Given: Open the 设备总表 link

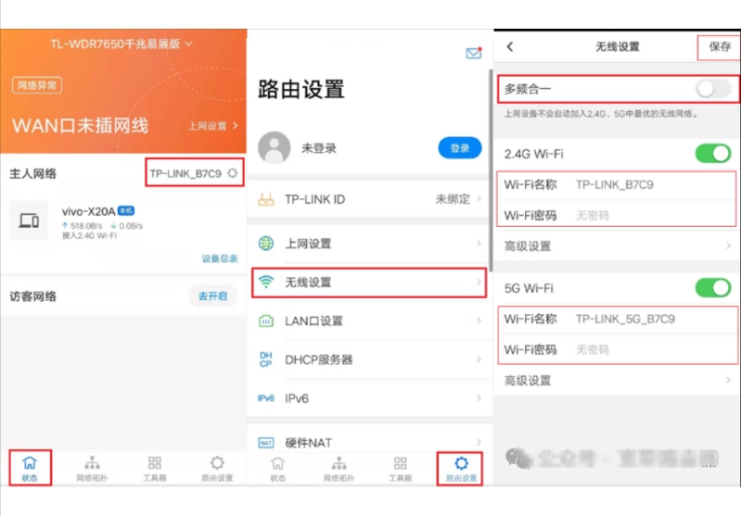Looking at the screenshot, I should (220, 258).
